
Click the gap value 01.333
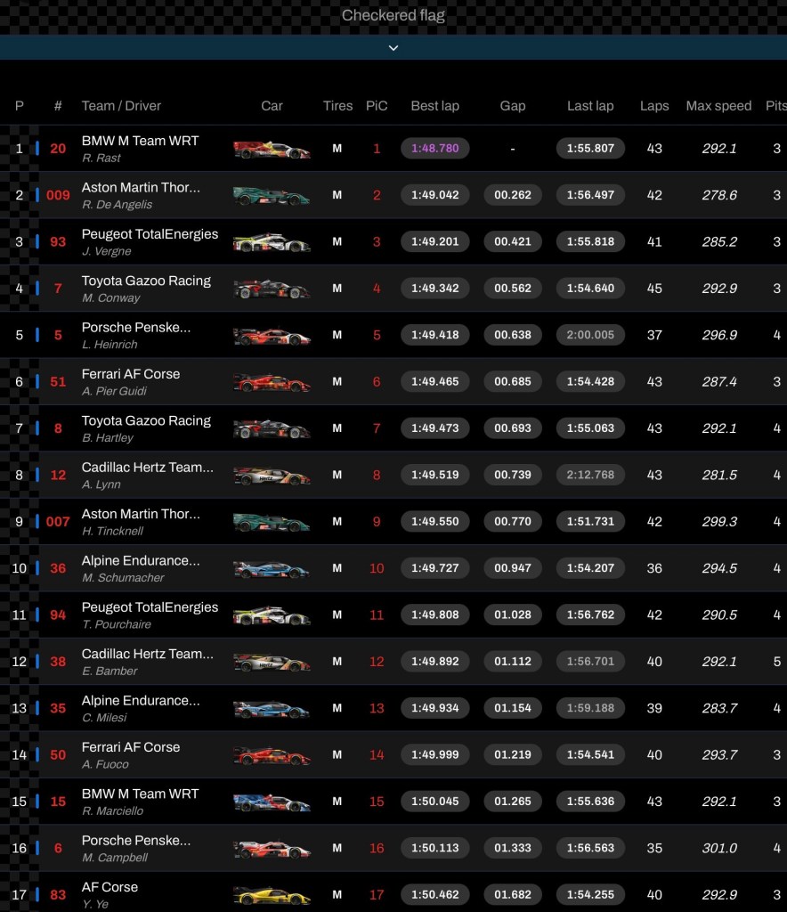pyautogui.click(x=513, y=848)
